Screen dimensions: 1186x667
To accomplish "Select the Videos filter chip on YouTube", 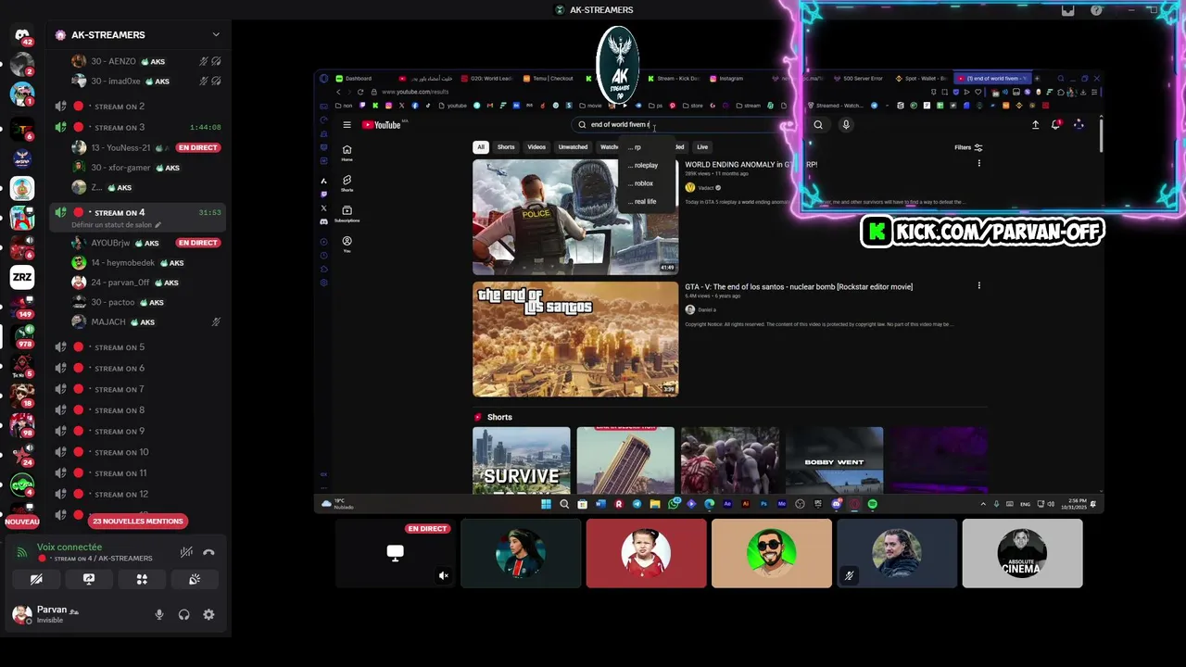I will (536, 147).
